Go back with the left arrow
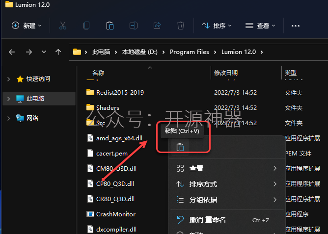Screen dimensions: 328x234 coord(12,52)
